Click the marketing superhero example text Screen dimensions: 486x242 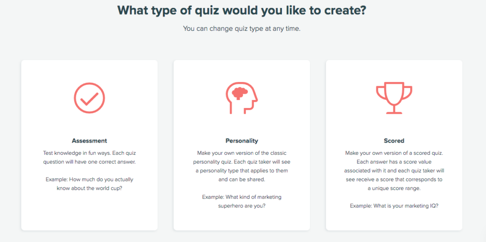pos(242,201)
